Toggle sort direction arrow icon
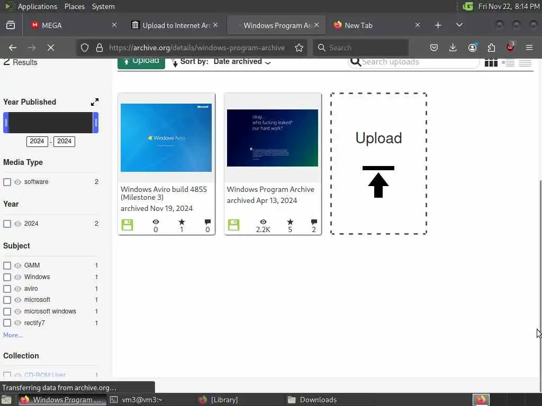Screen dimensions: 542x406 [175, 62]
